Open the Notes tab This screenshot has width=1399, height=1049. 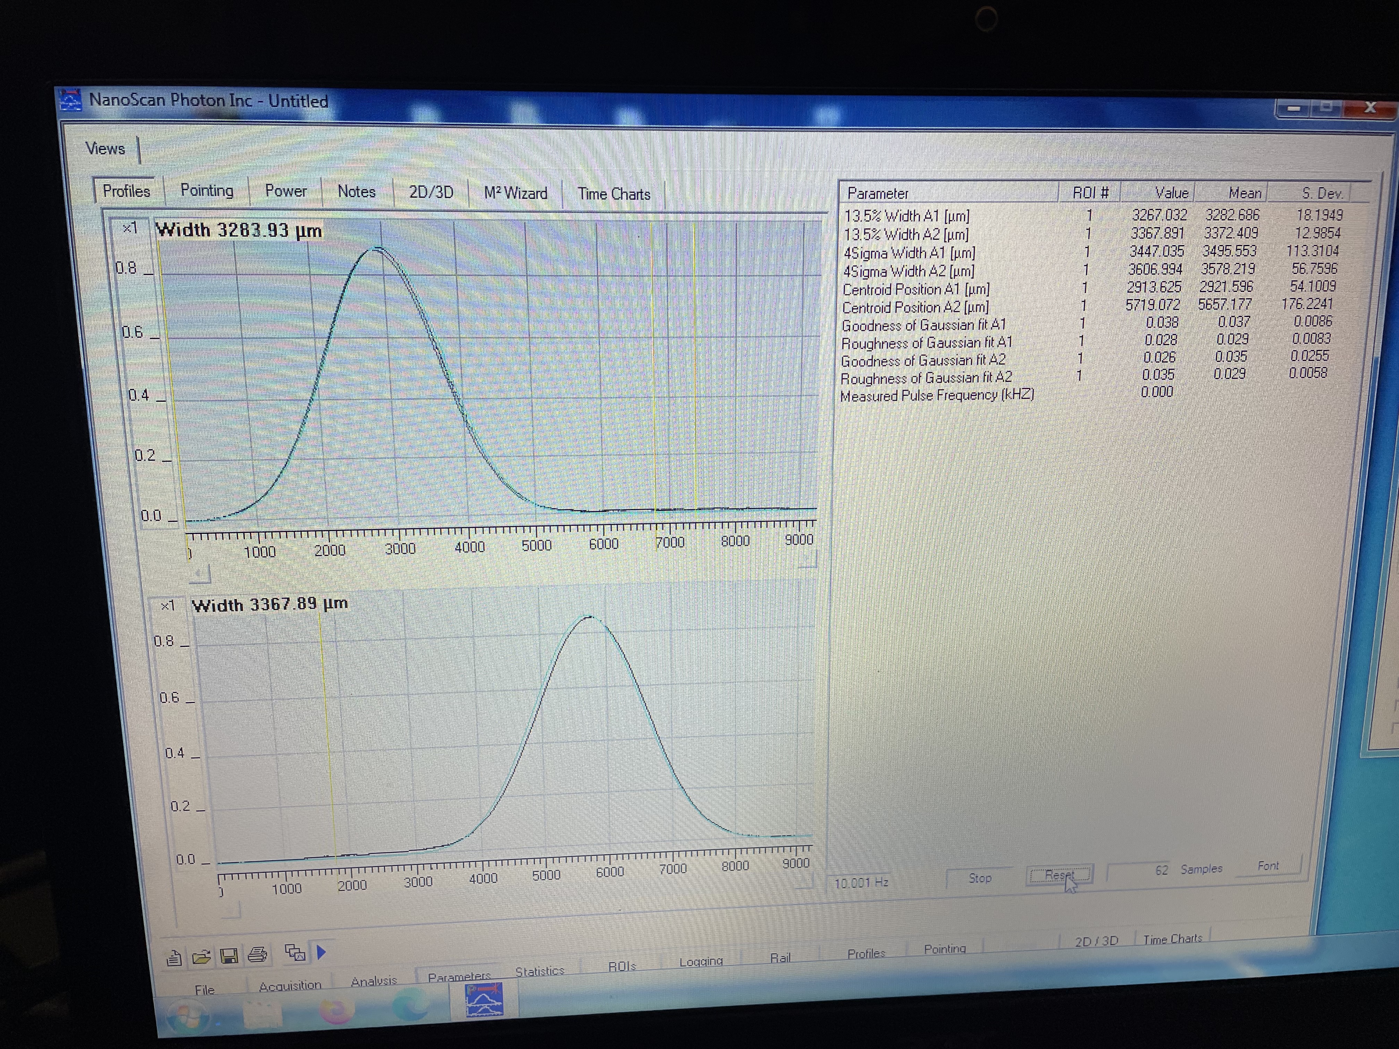tap(357, 191)
